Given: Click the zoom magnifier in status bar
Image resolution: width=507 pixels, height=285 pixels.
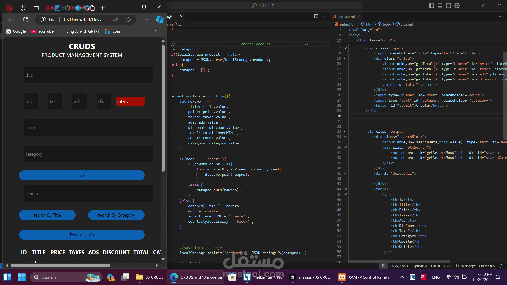Looking at the screenshot, I should [383, 266].
